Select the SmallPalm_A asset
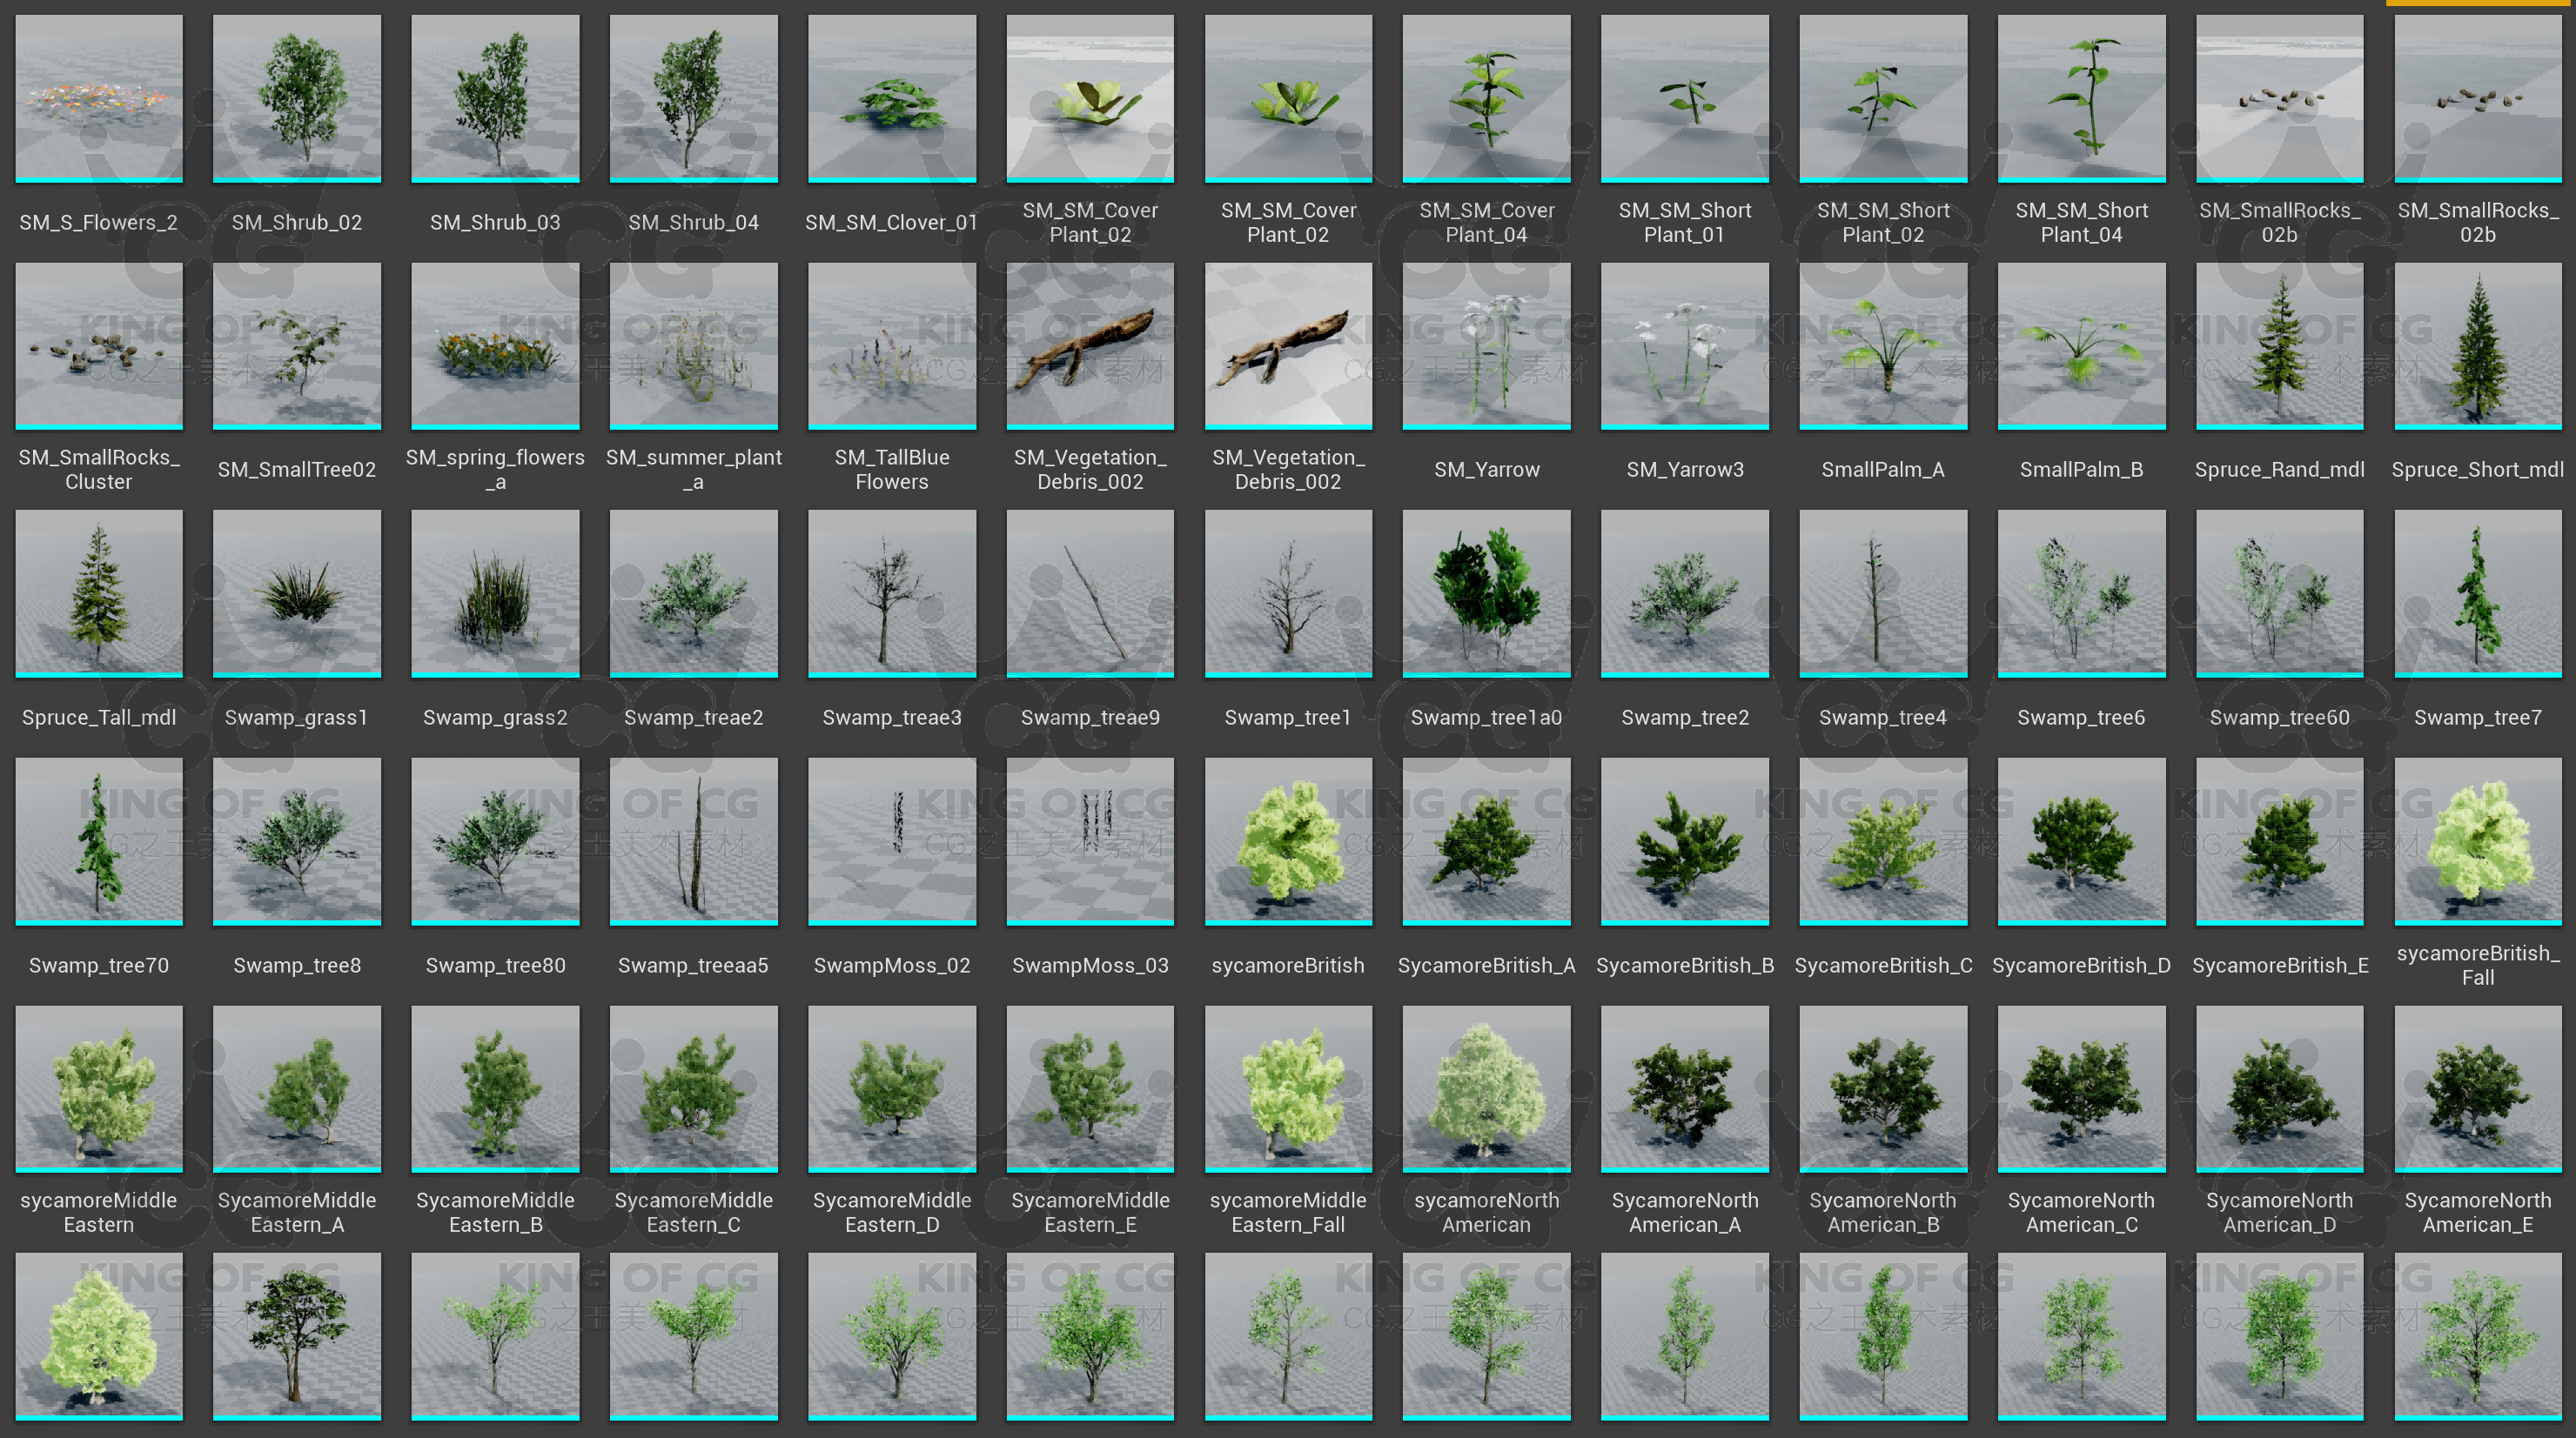Viewport: 2576px width, 1438px height. (1882, 345)
